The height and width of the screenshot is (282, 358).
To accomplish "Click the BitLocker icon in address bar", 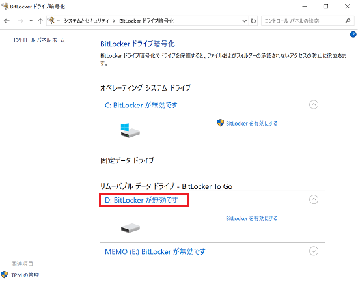I will click(51, 21).
